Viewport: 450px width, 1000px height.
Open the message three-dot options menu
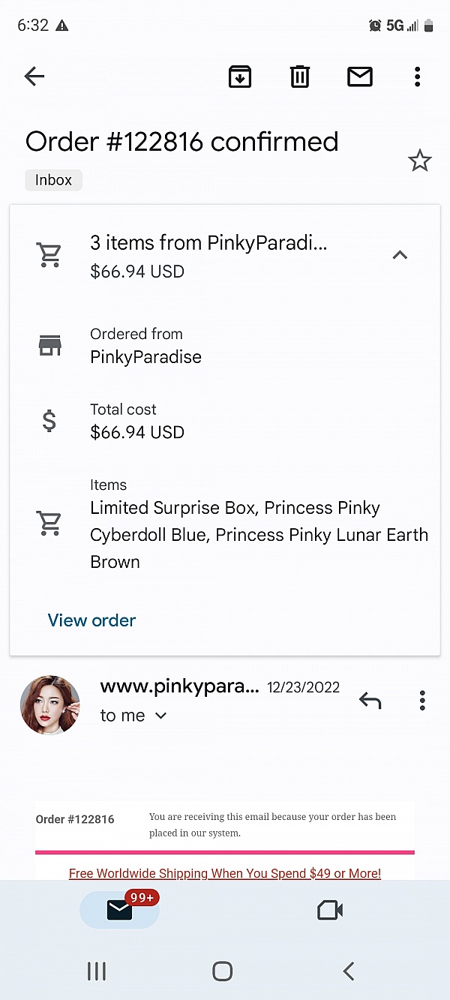click(422, 701)
